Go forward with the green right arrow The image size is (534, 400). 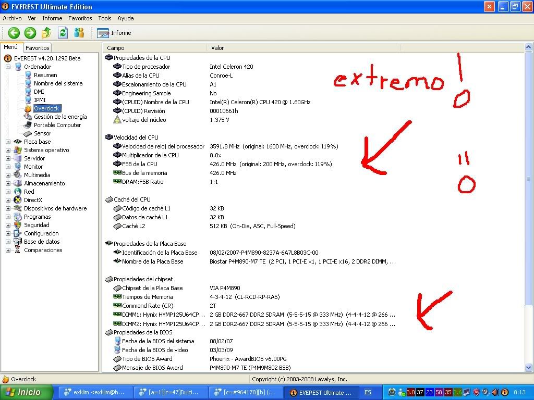click(x=30, y=33)
